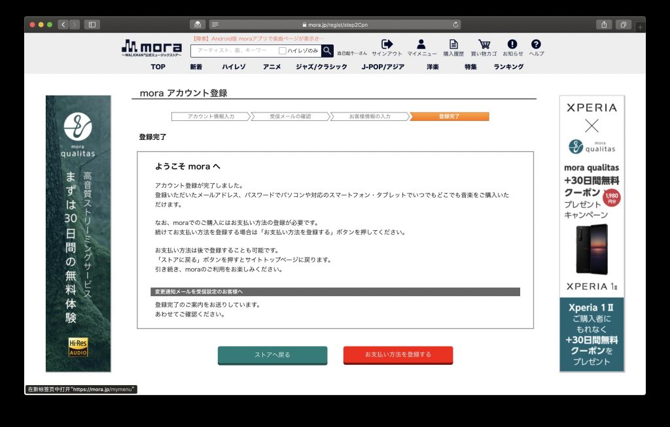Open a new tab with plus button

[640, 27]
